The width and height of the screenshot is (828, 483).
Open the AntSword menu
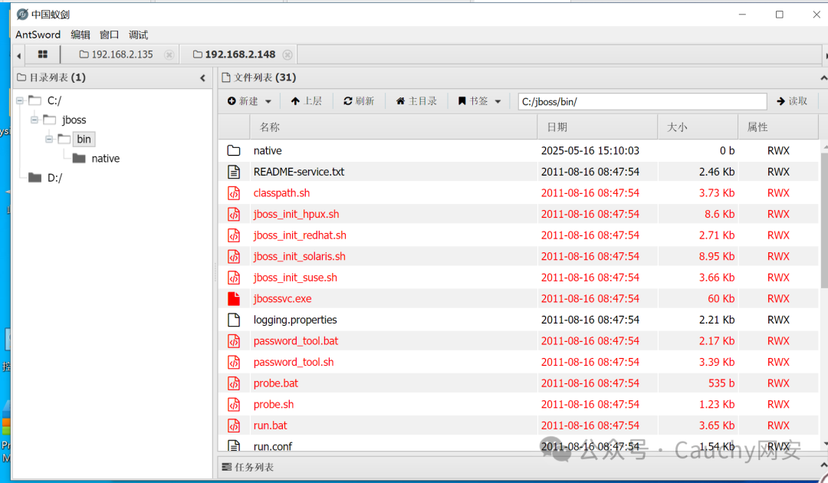(38, 34)
